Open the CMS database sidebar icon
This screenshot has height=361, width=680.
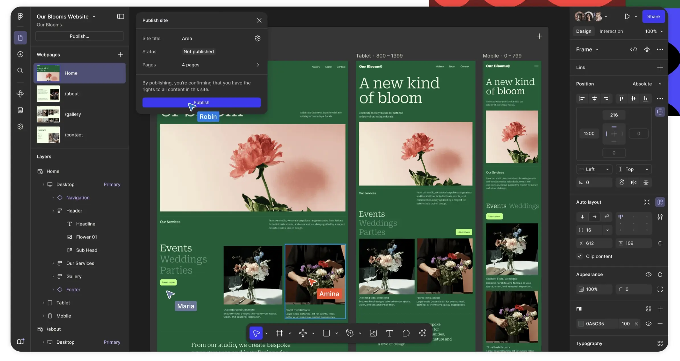click(20, 110)
